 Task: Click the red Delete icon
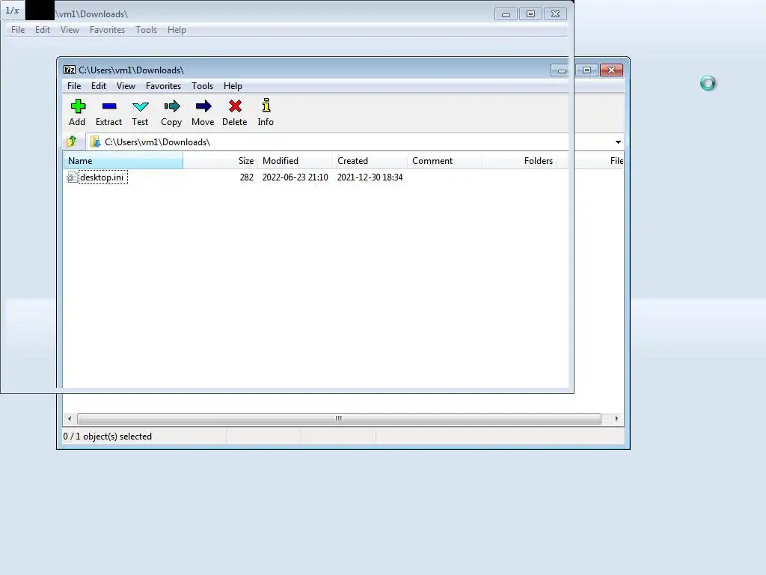point(235,106)
